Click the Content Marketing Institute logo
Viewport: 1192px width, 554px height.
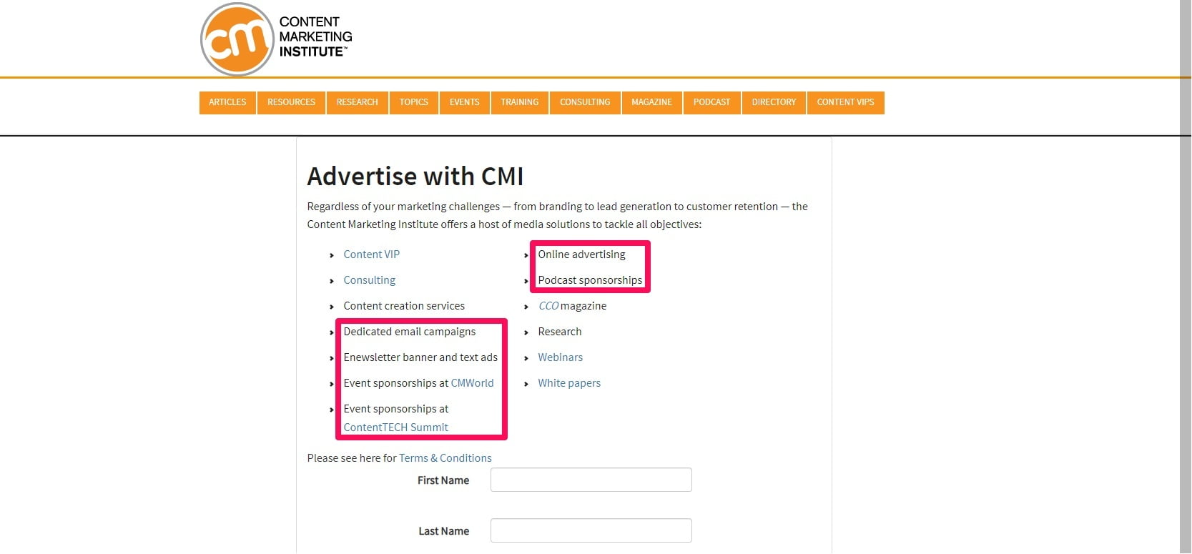pos(276,39)
